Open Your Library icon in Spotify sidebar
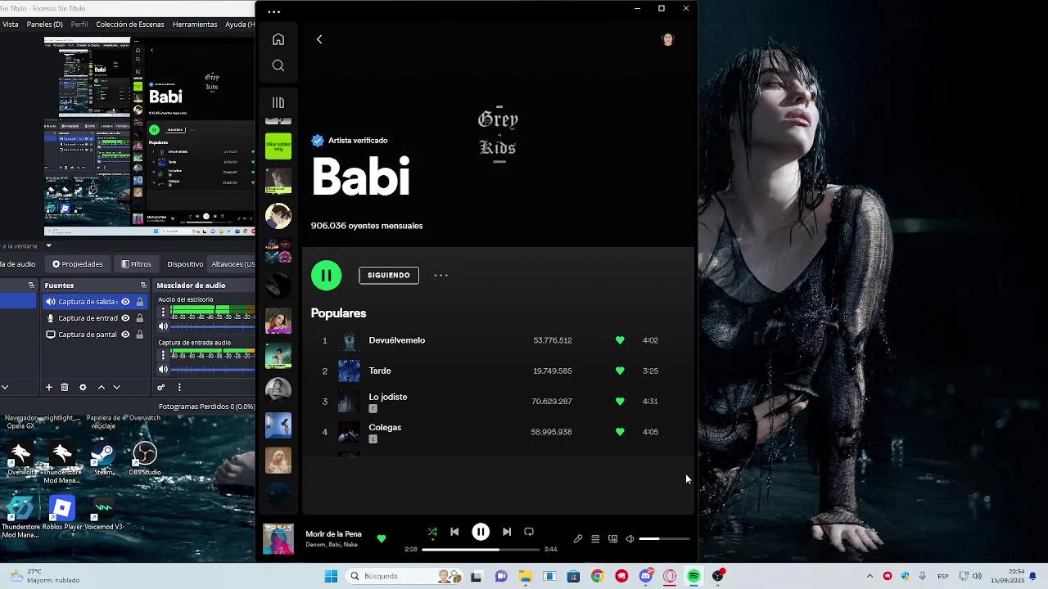 [x=278, y=102]
